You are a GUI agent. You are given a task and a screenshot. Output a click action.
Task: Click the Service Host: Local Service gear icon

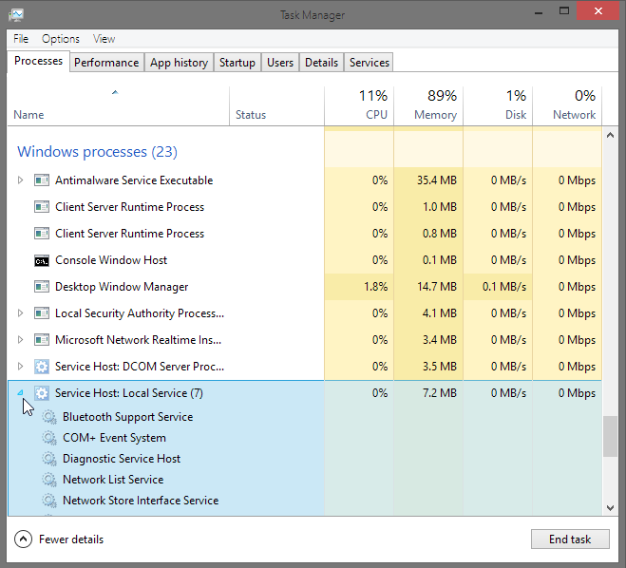click(x=42, y=393)
